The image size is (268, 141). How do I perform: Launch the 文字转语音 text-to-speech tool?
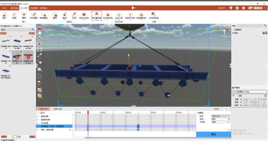(154, 16)
